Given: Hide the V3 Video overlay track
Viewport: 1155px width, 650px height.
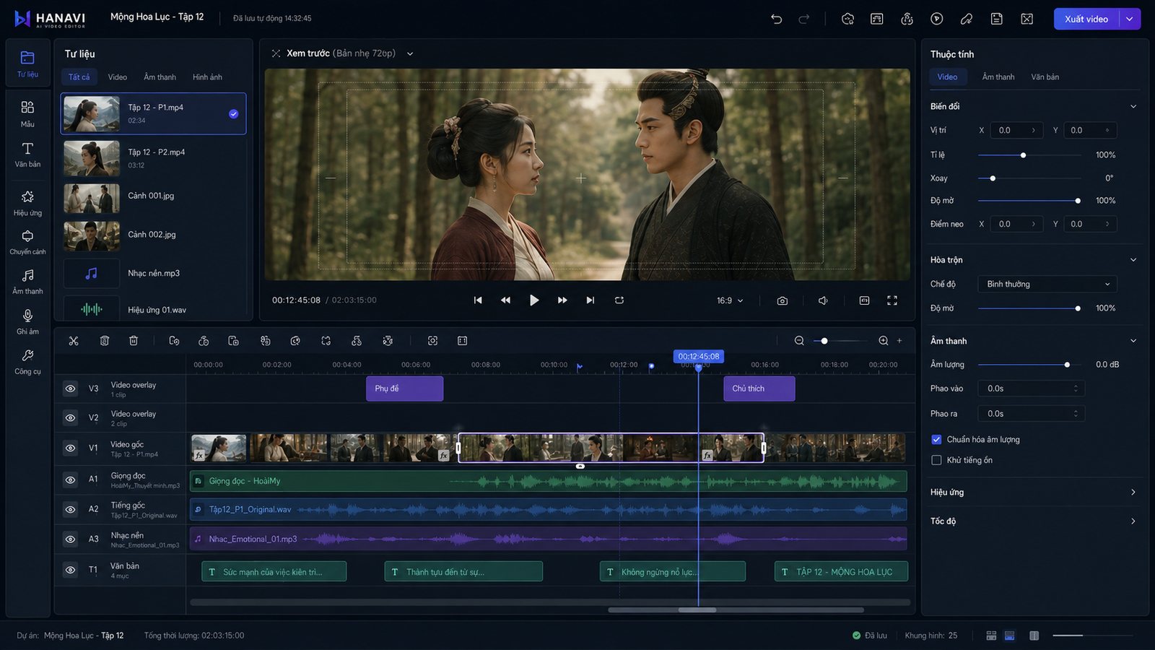Looking at the screenshot, I should (x=70, y=389).
